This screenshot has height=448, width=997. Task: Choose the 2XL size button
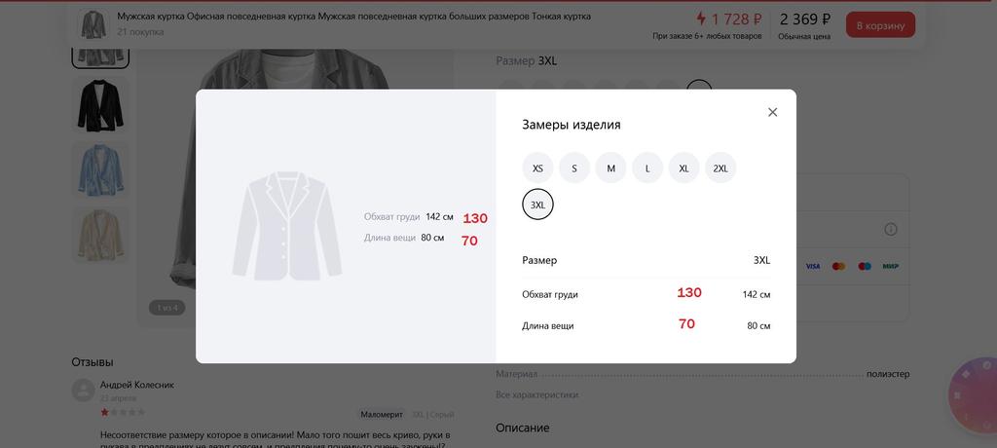(720, 168)
